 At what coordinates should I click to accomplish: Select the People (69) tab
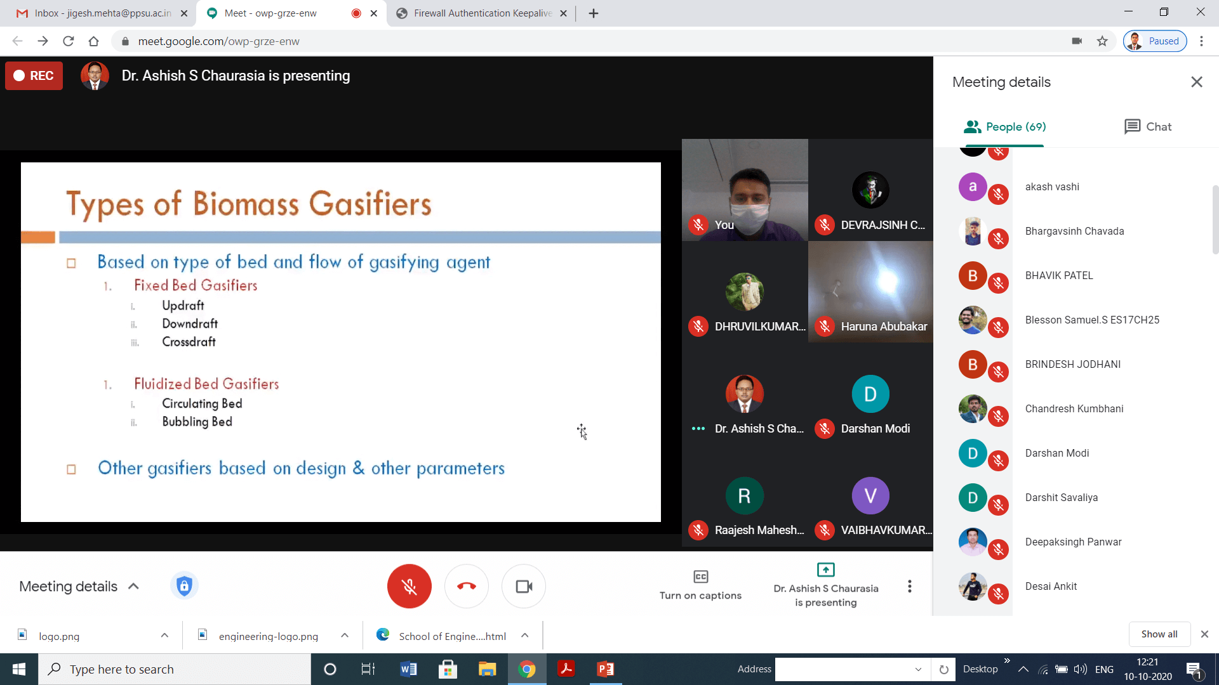pyautogui.click(x=1004, y=127)
